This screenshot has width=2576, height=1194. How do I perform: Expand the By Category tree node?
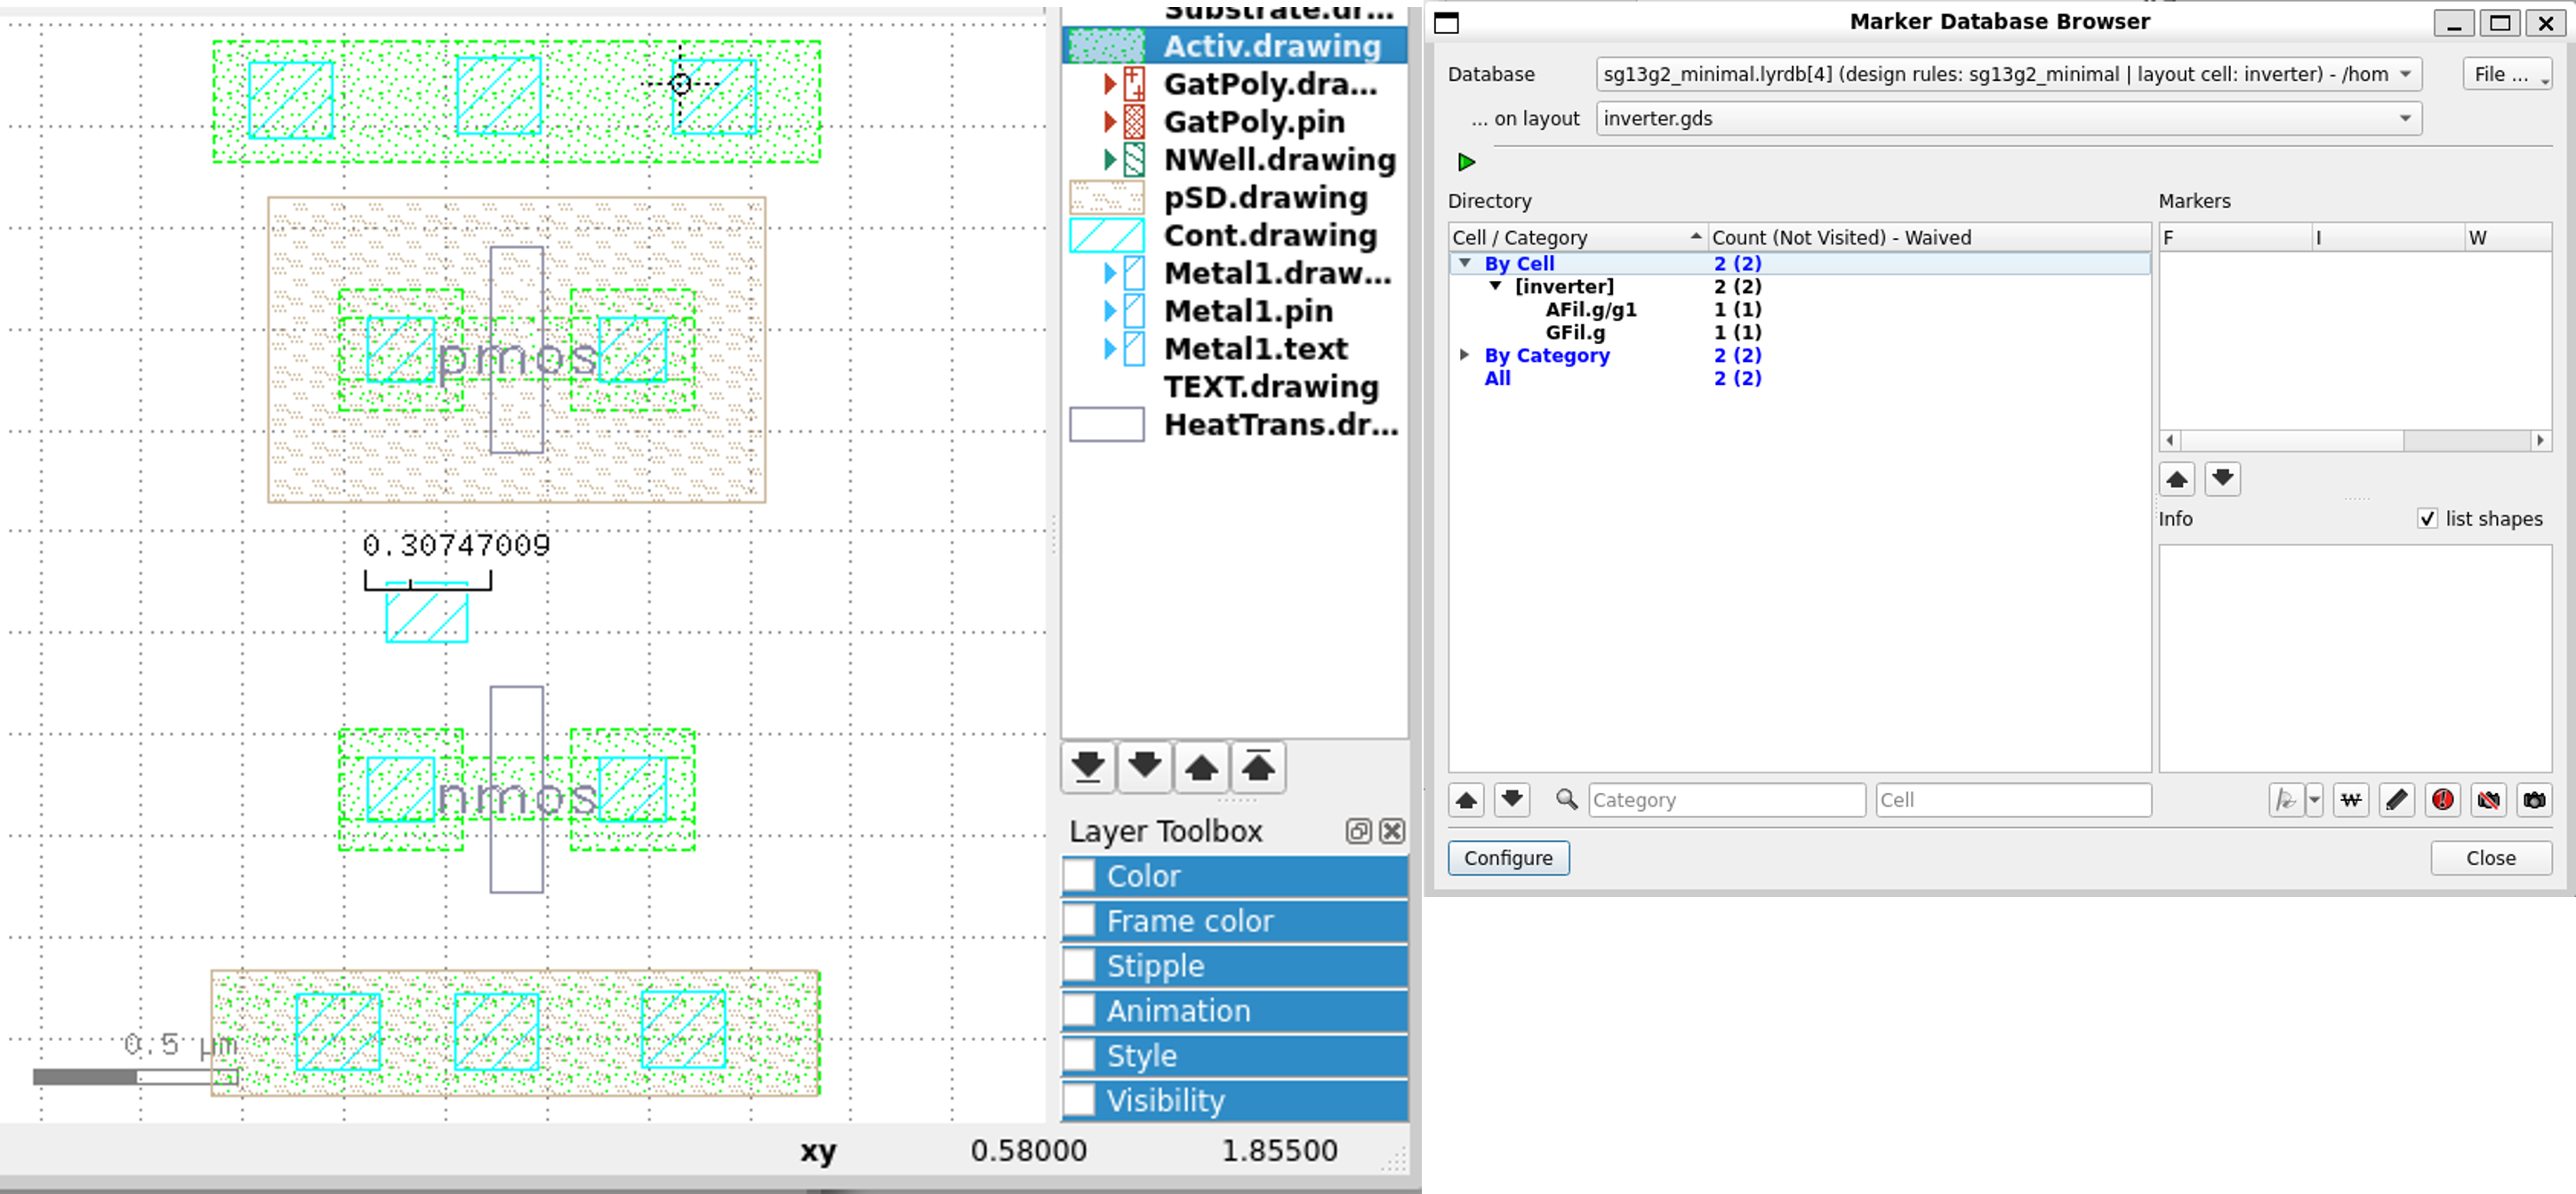1464,355
